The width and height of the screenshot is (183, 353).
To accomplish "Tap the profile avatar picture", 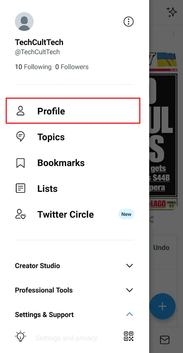I will (24, 22).
